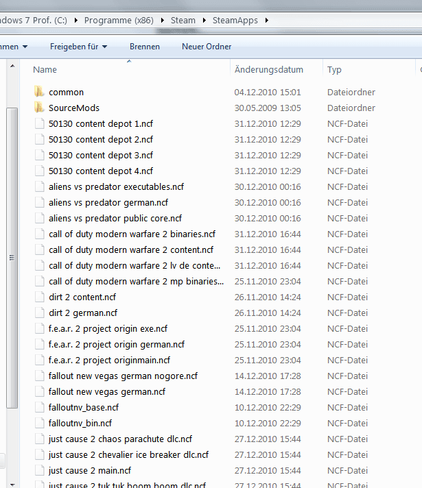The height and width of the screenshot is (488, 422).
Task: Select folder name common
Action: [x=66, y=92]
